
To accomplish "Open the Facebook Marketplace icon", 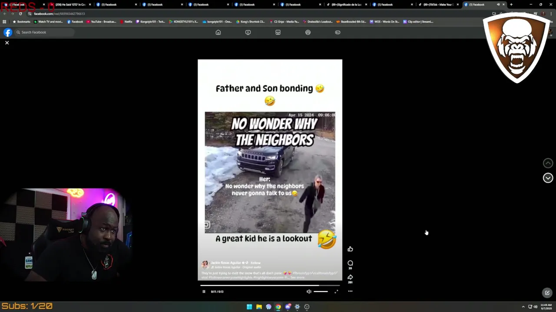I will pyautogui.click(x=278, y=32).
